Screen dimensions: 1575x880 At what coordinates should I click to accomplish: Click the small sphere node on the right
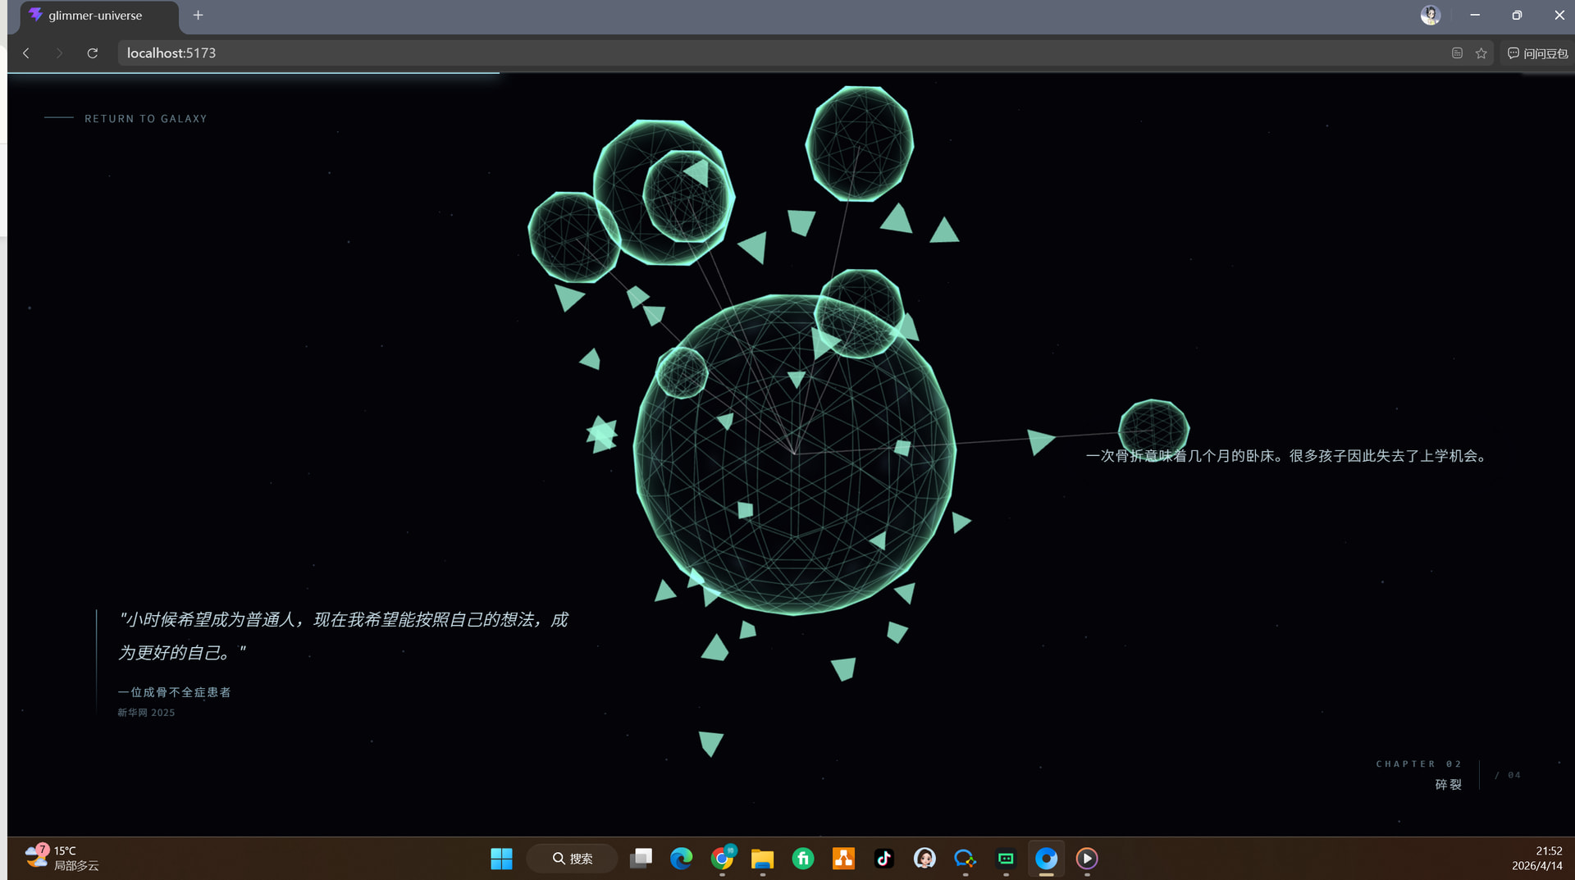(1153, 426)
